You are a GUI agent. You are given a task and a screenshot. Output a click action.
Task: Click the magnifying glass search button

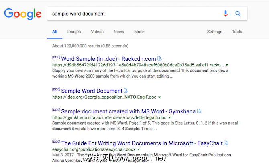click(238, 14)
